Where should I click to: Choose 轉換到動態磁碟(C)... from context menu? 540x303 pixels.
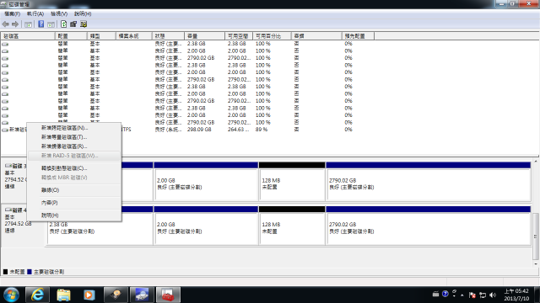click(x=74, y=168)
